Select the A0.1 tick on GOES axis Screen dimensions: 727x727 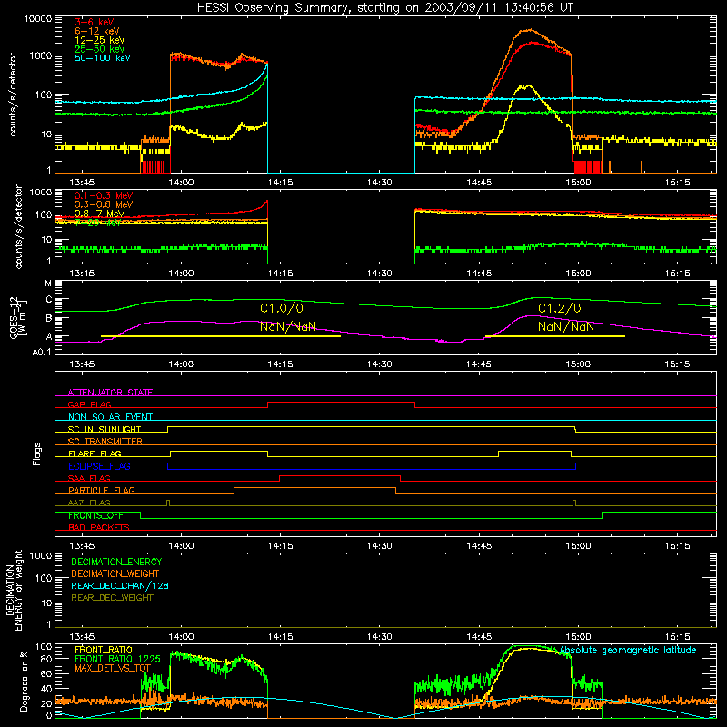(42, 352)
